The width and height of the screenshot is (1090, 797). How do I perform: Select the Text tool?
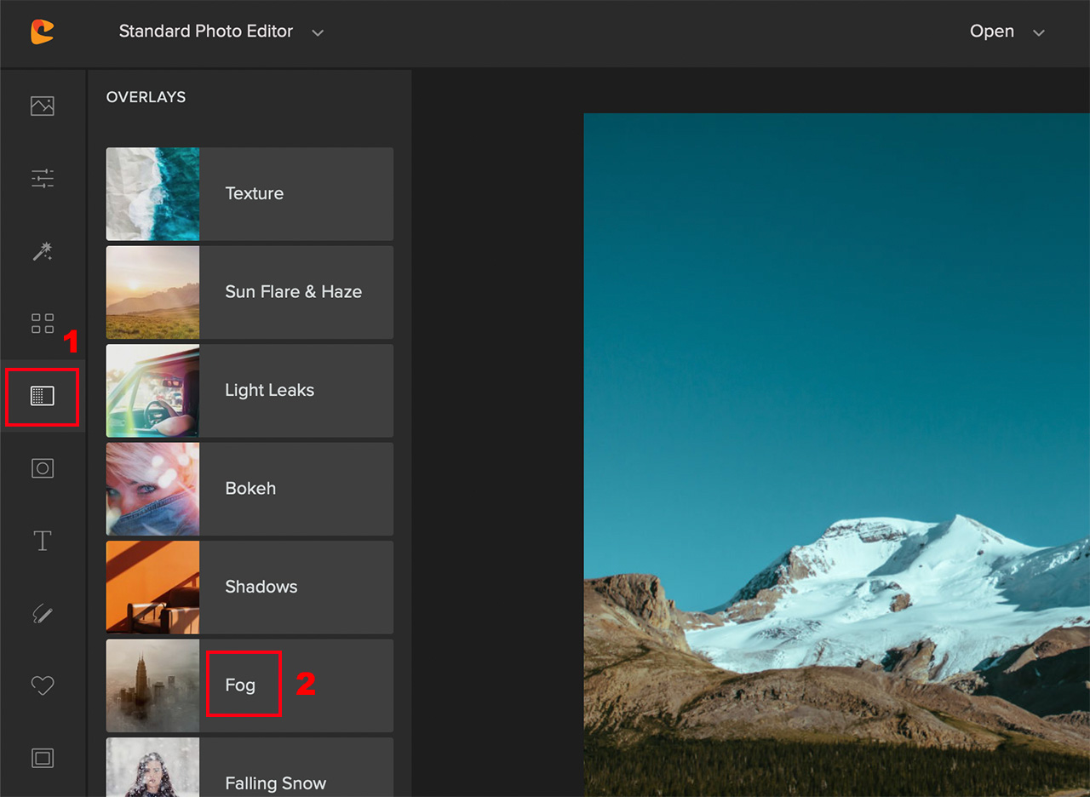[x=43, y=541]
